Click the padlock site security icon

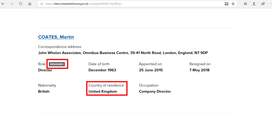tap(41, 4)
